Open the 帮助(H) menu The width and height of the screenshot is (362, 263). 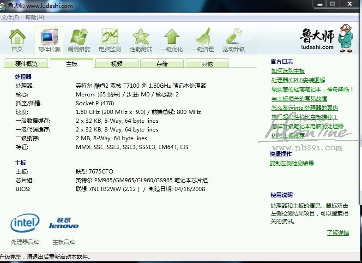[35, 18]
